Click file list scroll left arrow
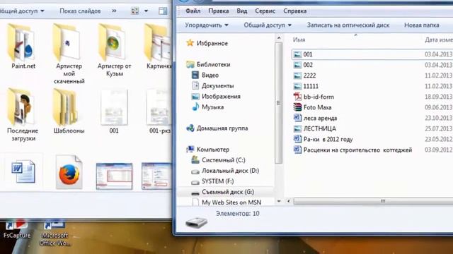453x254 pixels. tap(288, 201)
